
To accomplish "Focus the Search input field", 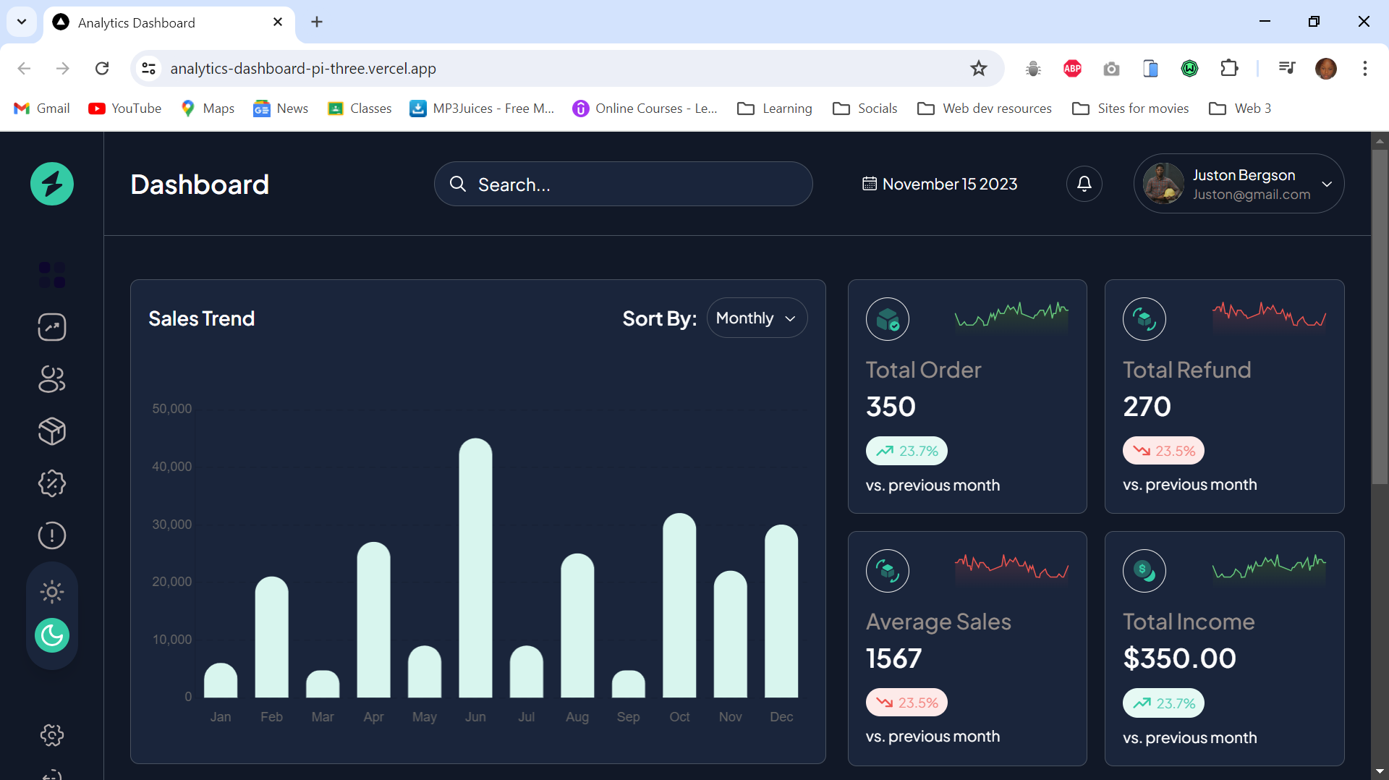I will pyautogui.click(x=624, y=184).
